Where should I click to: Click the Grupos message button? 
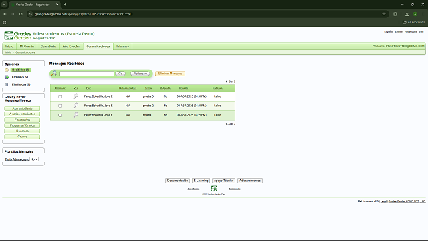tap(22, 137)
